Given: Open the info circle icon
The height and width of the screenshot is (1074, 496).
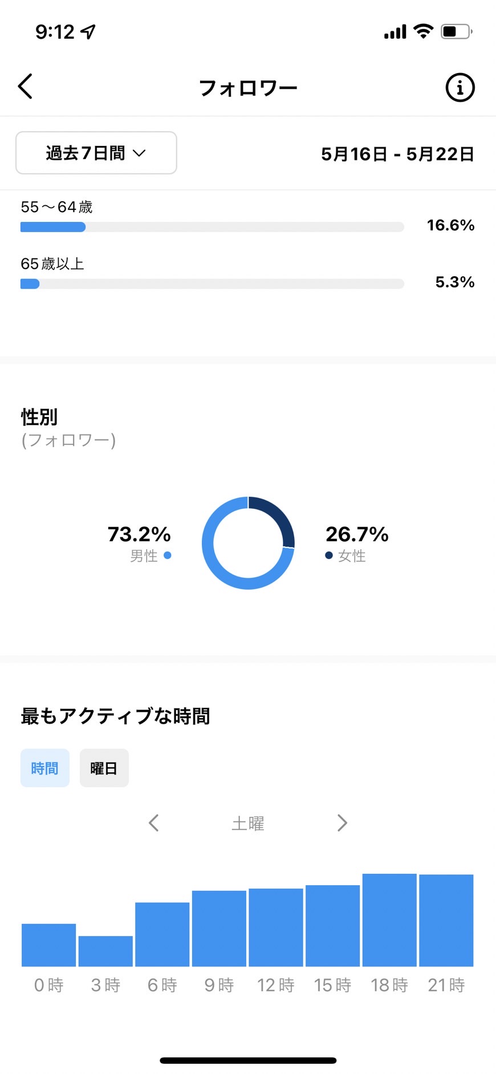Looking at the screenshot, I should [460, 87].
